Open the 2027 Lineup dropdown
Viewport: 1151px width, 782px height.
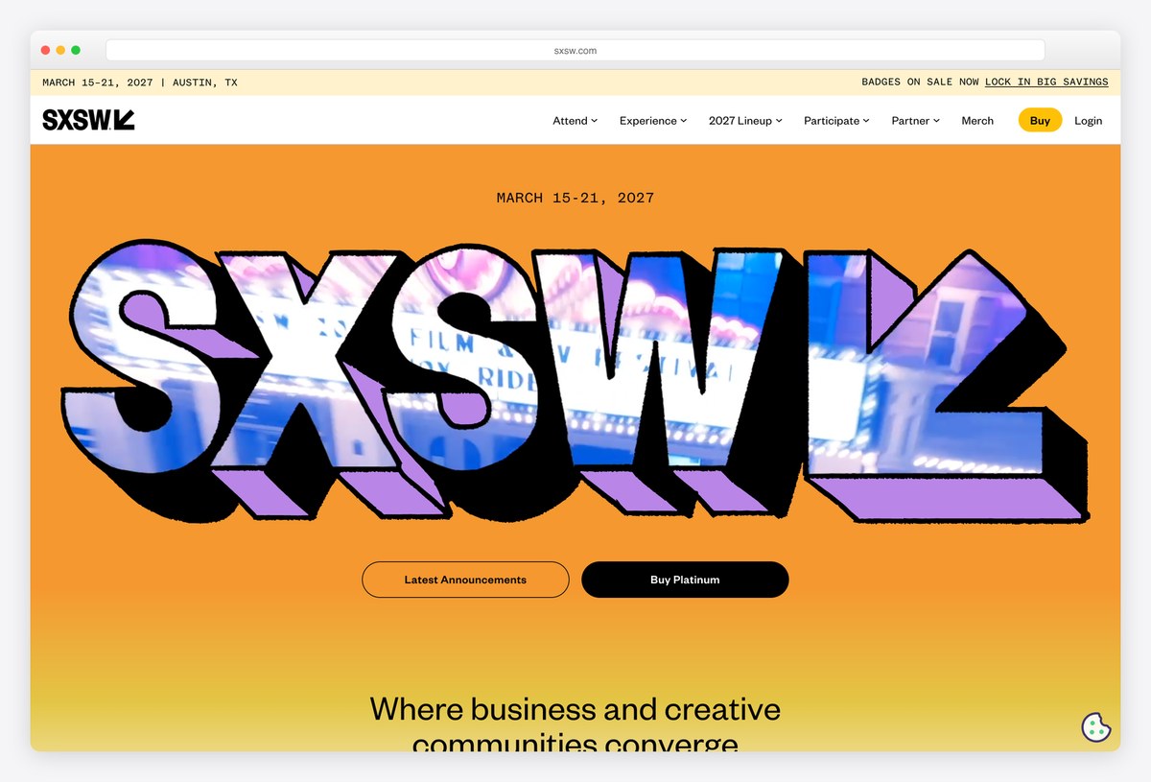pyautogui.click(x=745, y=121)
